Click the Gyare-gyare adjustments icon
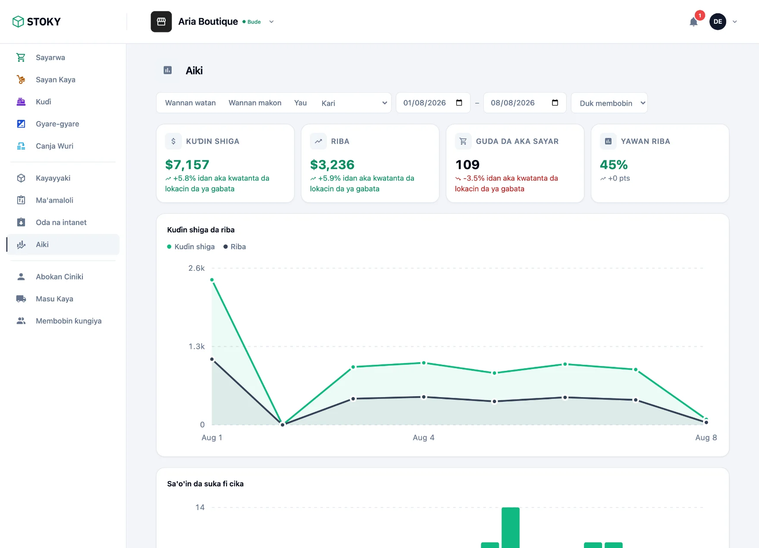Image resolution: width=759 pixels, height=548 pixels. tap(21, 124)
